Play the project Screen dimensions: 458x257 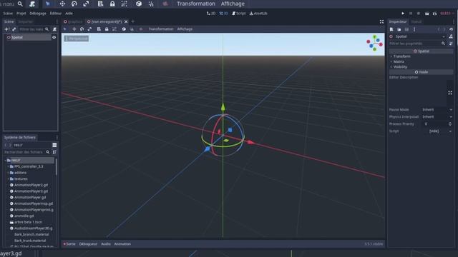click(403, 14)
